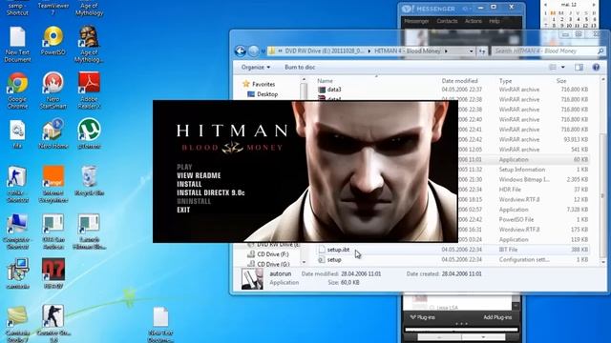Click navigation pane scrollbar down arrow
The height and width of the screenshot is (343, 611).
[x=304, y=263]
